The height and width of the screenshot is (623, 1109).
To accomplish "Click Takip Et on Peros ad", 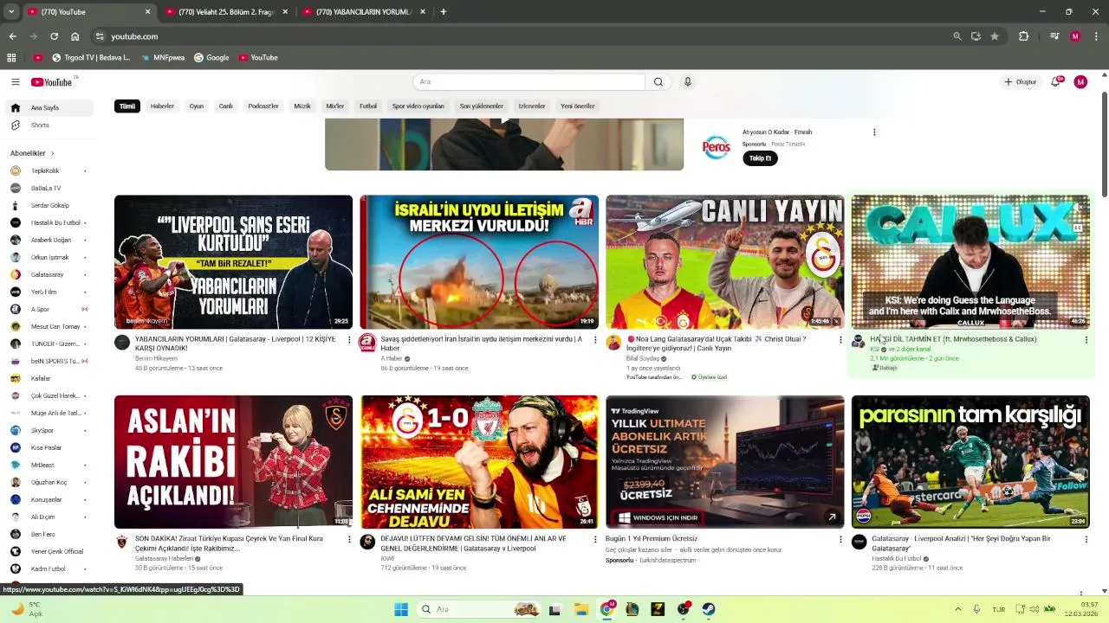I will 760,158.
